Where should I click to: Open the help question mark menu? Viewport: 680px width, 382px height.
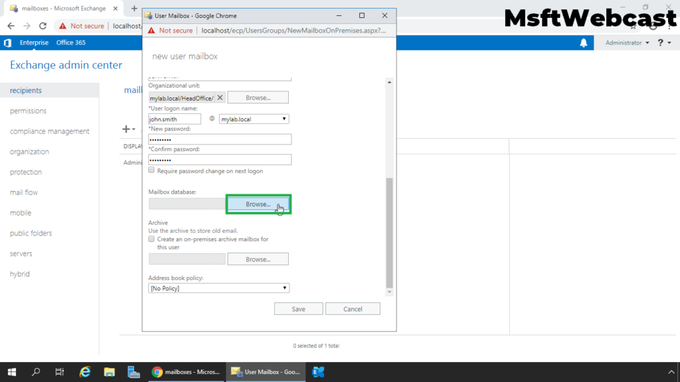point(664,42)
